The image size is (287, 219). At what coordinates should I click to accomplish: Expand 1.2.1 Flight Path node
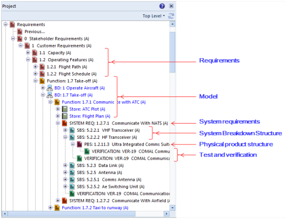point(35,67)
